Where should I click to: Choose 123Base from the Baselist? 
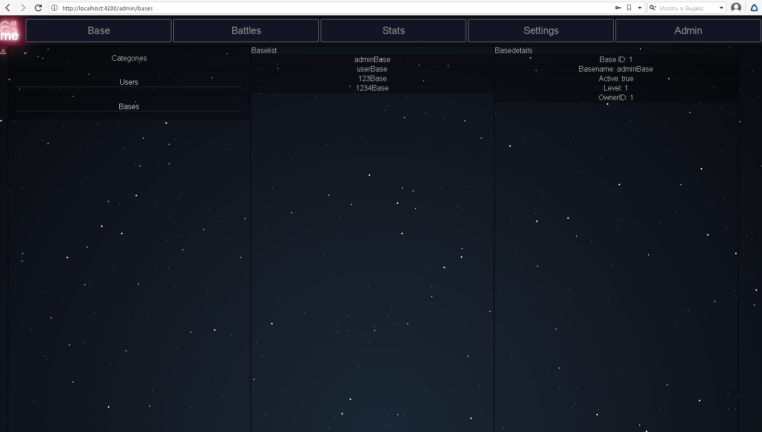[372, 78]
